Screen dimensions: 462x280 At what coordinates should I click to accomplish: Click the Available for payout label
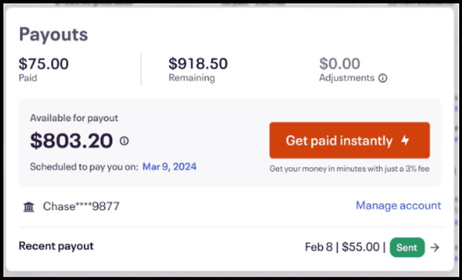coord(74,118)
